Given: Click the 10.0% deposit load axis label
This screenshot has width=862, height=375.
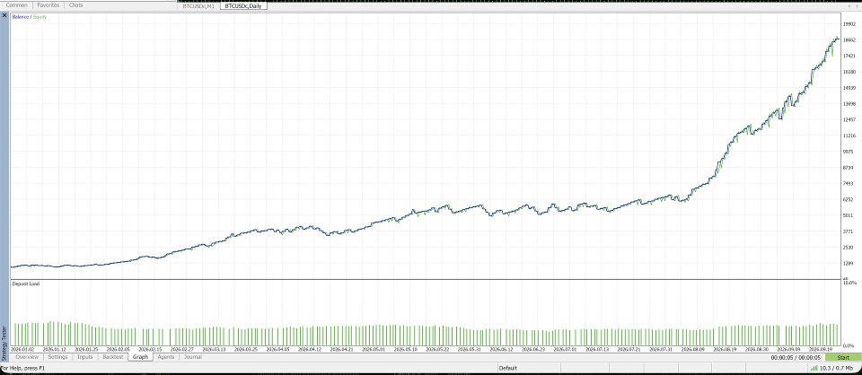Looking at the screenshot, I should (x=850, y=283).
